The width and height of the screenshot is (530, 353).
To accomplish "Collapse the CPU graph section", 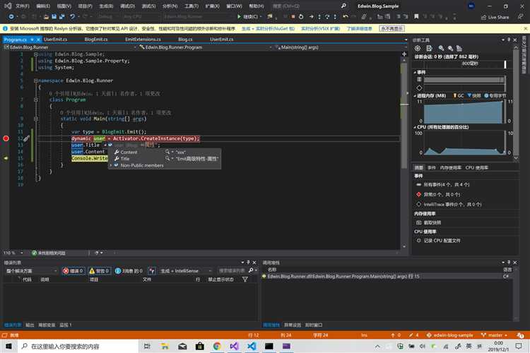I will [x=415, y=127].
